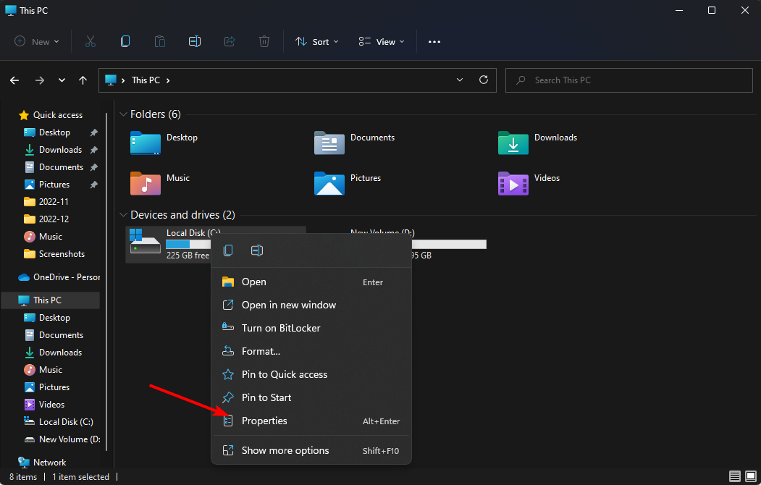Go up one level with up arrow
The image size is (761, 485).
click(x=83, y=80)
